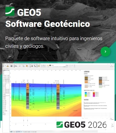
Task: Click the Save icon in the GEO5 toolbar
Action: tap(11, 66)
